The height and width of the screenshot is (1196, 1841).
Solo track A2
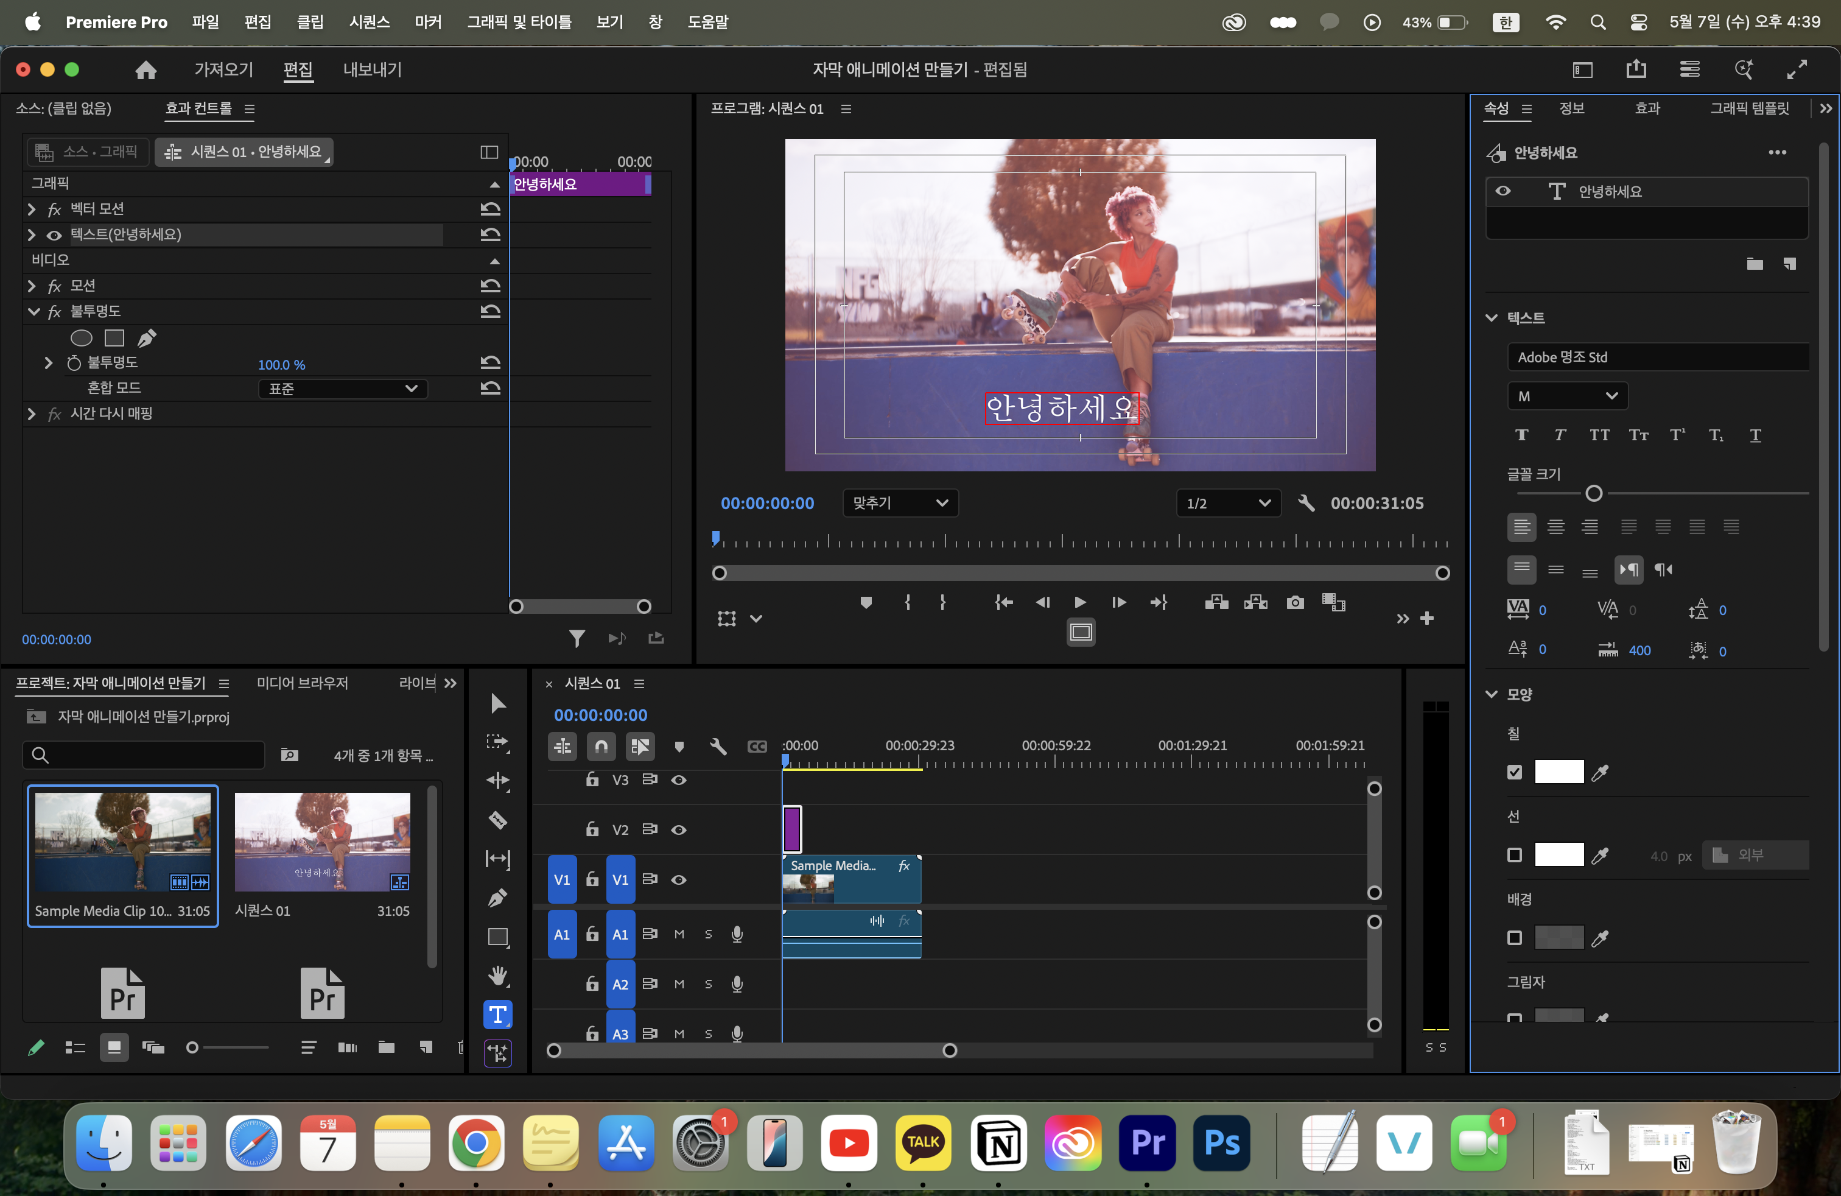[x=709, y=984]
